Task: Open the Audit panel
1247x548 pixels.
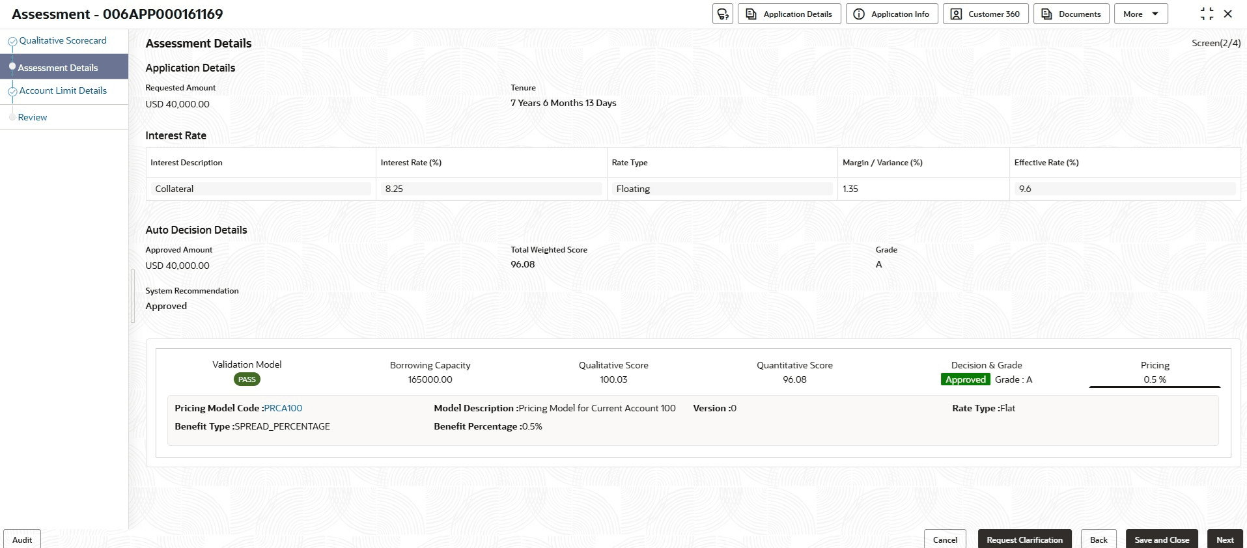Action: click(x=22, y=540)
